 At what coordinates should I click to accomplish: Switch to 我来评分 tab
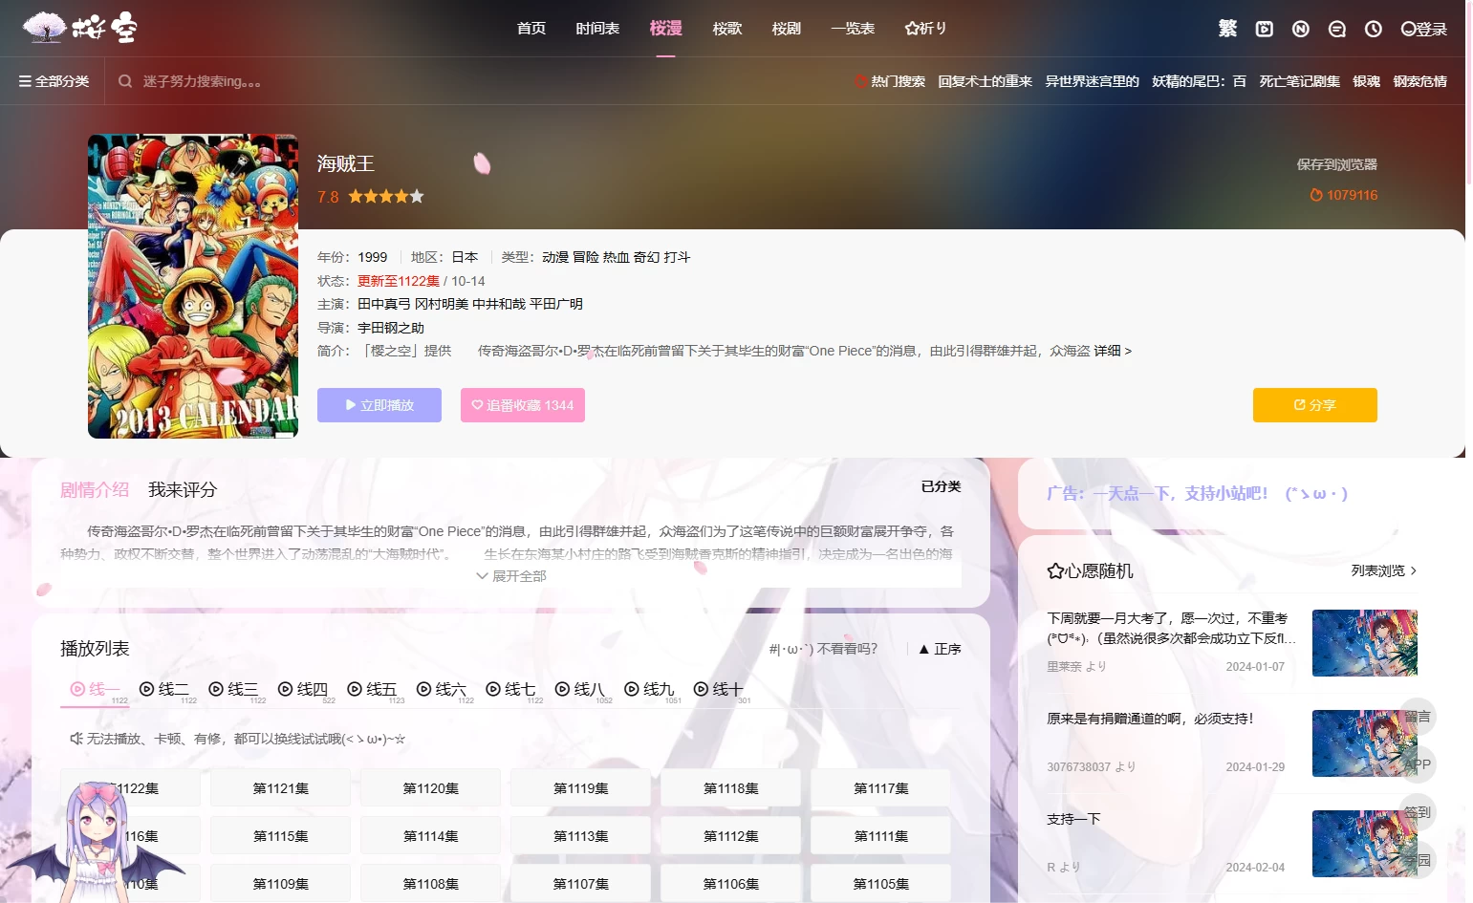[x=183, y=489]
